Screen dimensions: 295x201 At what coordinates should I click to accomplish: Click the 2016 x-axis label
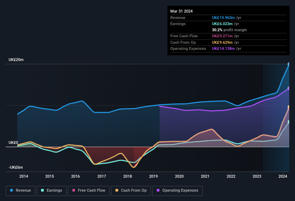pyautogui.click(x=75, y=176)
